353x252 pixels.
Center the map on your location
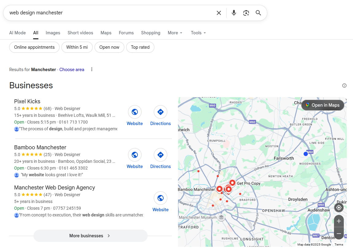tap(339, 208)
